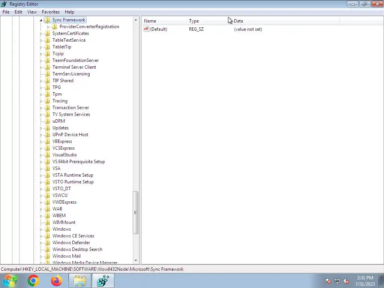384x288 pixels.
Task: Click the Updates folder icon
Action: [x=48, y=128]
